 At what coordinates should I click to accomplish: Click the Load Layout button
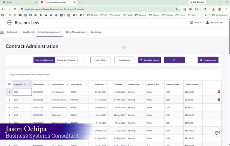tap(124, 60)
